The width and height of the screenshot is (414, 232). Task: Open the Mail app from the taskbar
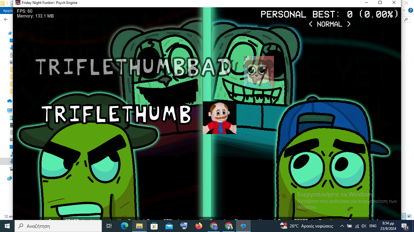click(169, 226)
